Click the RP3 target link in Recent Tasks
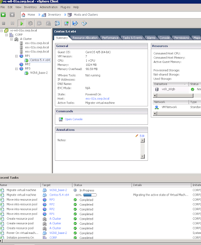Viewport: 201px width, 245px height. 52,199
